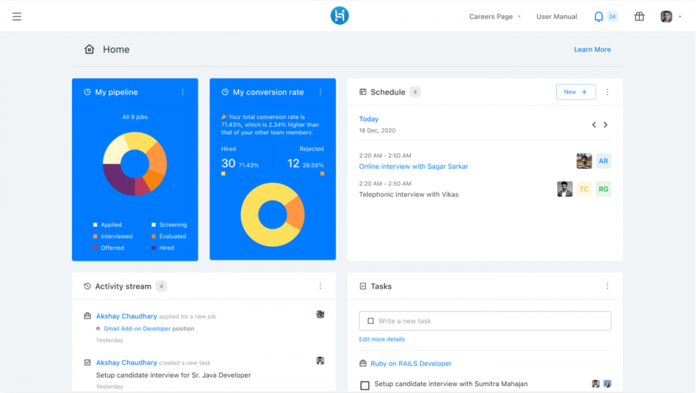
Task: Open the notifications bell icon
Action: coord(599,17)
